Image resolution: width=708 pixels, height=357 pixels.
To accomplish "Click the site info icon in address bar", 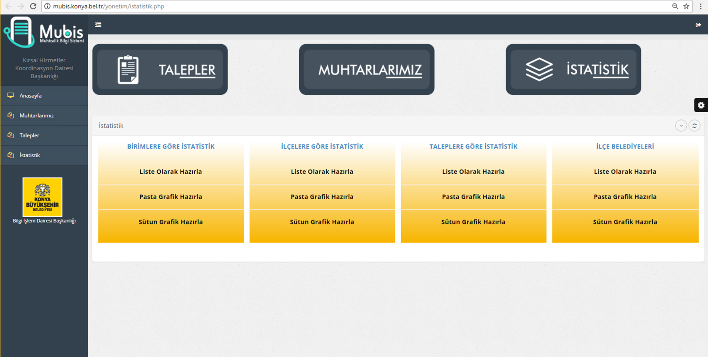I will pyautogui.click(x=47, y=6).
